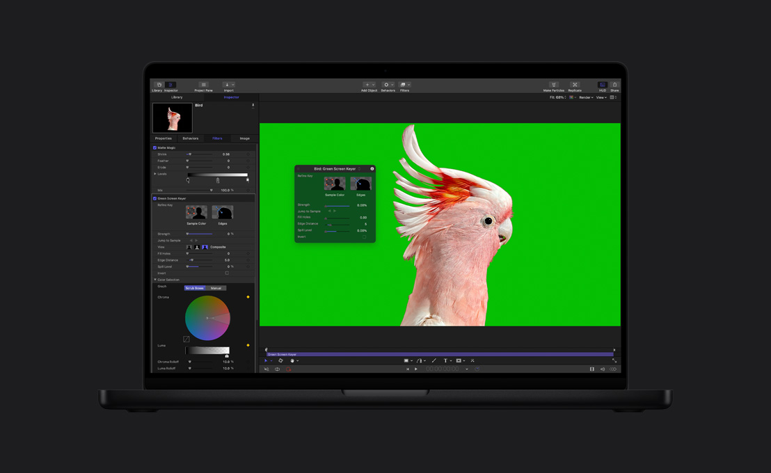Select the Replicate tool
This screenshot has height=473, width=771.
575,85
